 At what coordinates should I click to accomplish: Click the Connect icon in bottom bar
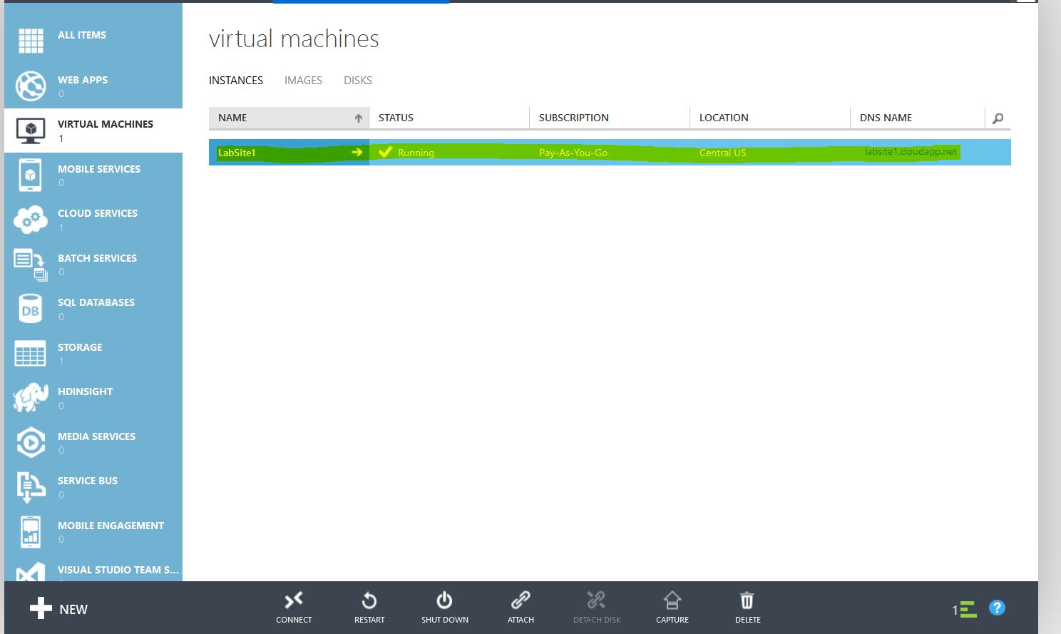(x=294, y=601)
